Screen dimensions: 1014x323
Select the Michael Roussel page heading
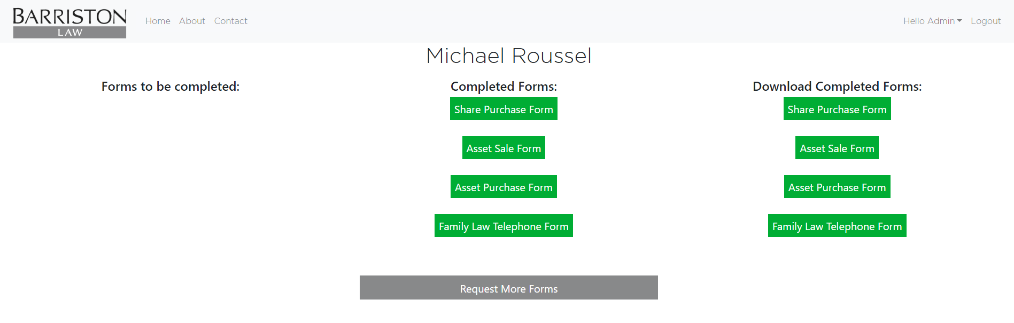(508, 56)
